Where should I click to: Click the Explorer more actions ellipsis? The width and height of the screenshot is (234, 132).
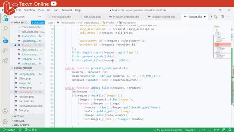39,16
